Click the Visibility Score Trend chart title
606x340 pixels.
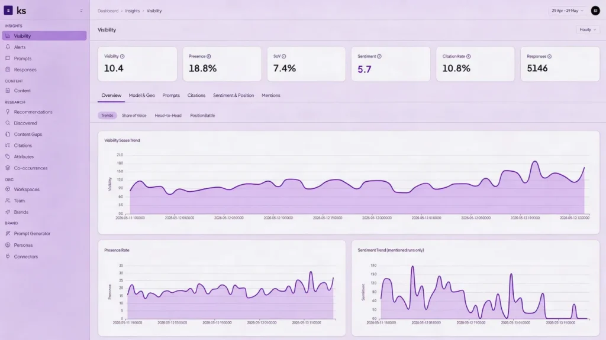click(x=122, y=140)
